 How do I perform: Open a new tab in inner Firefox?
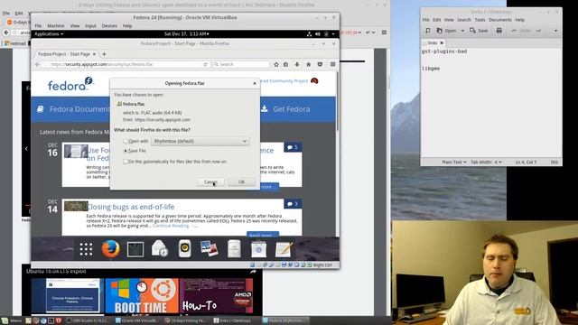(x=104, y=54)
